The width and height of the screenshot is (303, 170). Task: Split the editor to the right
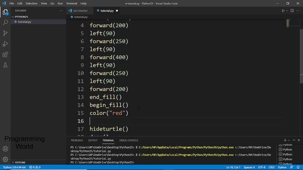(292, 11)
